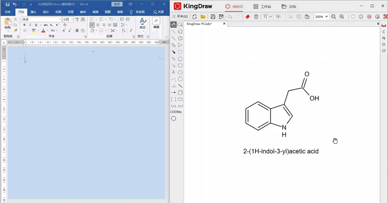
Task: Switch to KingDraw 结构式 tab
Action: pyautogui.click(x=234, y=6)
